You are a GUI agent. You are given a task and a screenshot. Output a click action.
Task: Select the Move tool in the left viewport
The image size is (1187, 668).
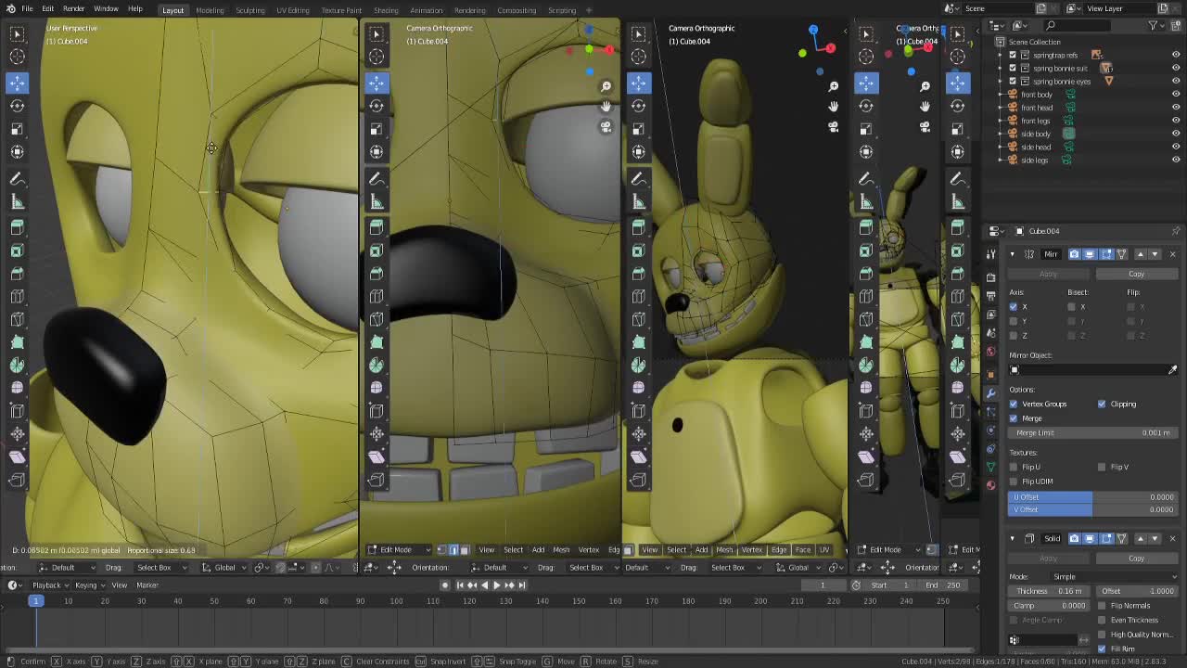17,83
